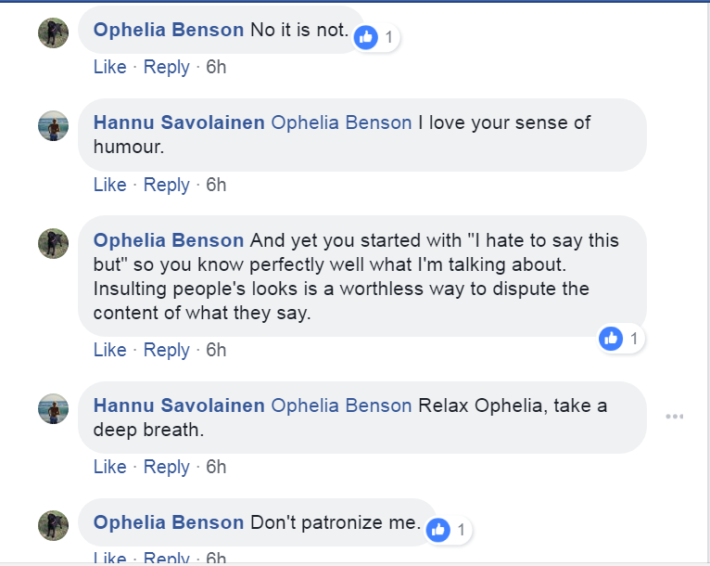Like the "Insulting people's looks" comment
The image size is (710, 566).
[x=109, y=350]
